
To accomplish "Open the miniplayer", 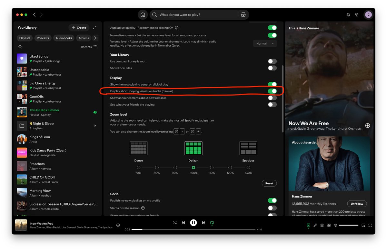I will 363,226.
